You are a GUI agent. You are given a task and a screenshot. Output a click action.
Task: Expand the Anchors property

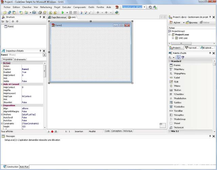click(2, 114)
